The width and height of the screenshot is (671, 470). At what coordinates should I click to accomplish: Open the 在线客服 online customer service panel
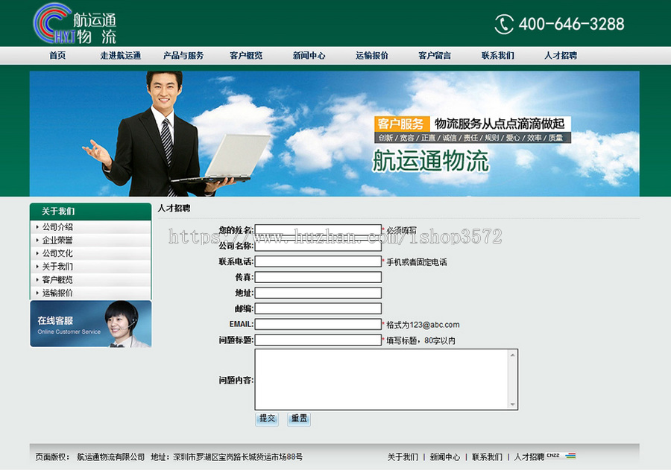point(89,324)
